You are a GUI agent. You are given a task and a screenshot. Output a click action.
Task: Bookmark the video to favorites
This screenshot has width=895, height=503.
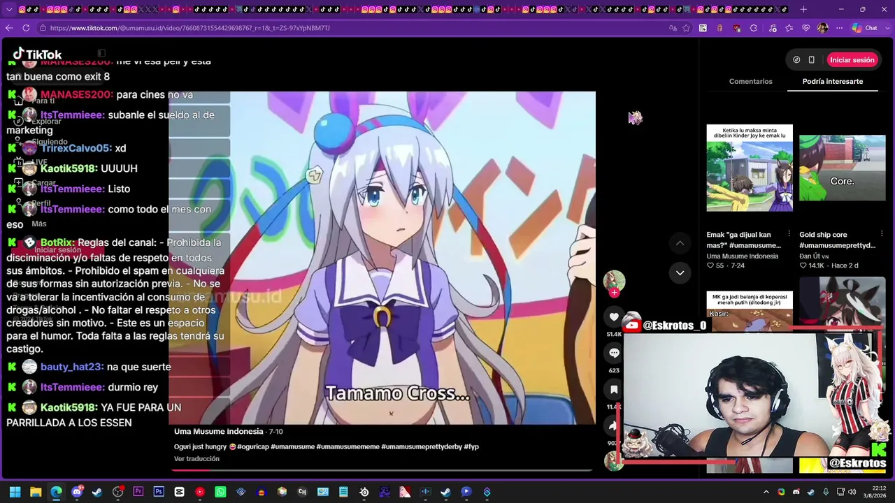pos(614,389)
